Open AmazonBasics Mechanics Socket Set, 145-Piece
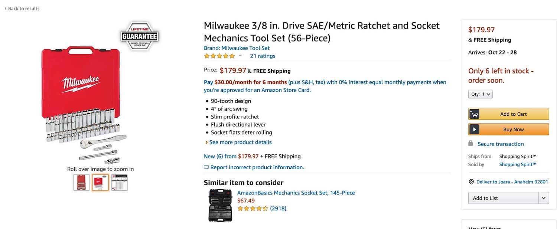Image resolution: width=557 pixels, height=229 pixels. [x=296, y=193]
